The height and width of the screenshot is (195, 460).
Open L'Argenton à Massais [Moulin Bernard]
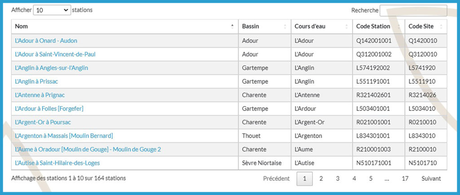64,136
